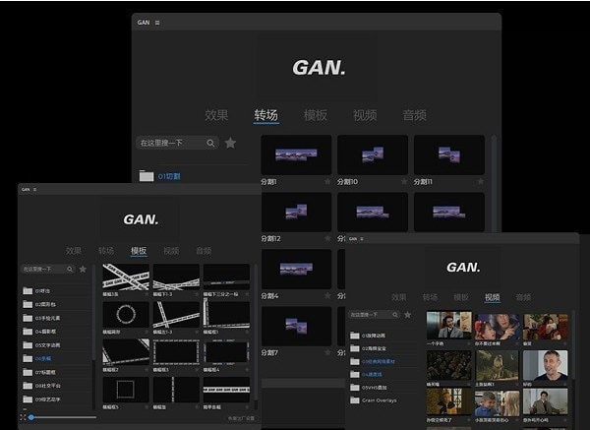This screenshot has height=430, width=590.
Task: Select the video clip of a crying child in blue
Action: pos(497,402)
